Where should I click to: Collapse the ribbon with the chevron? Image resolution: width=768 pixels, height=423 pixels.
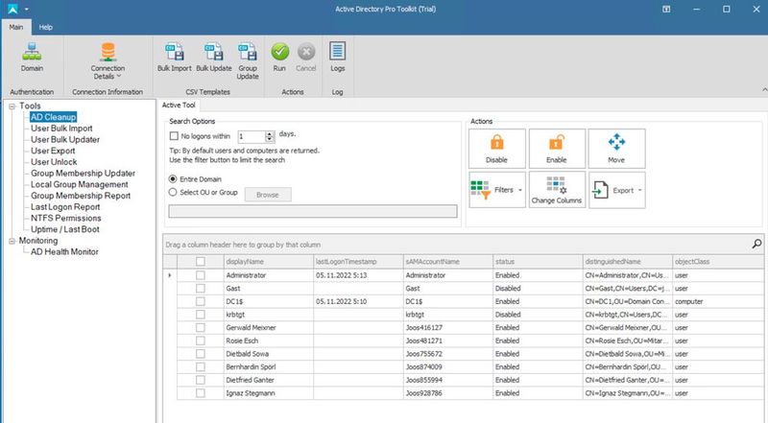click(764, 89)
